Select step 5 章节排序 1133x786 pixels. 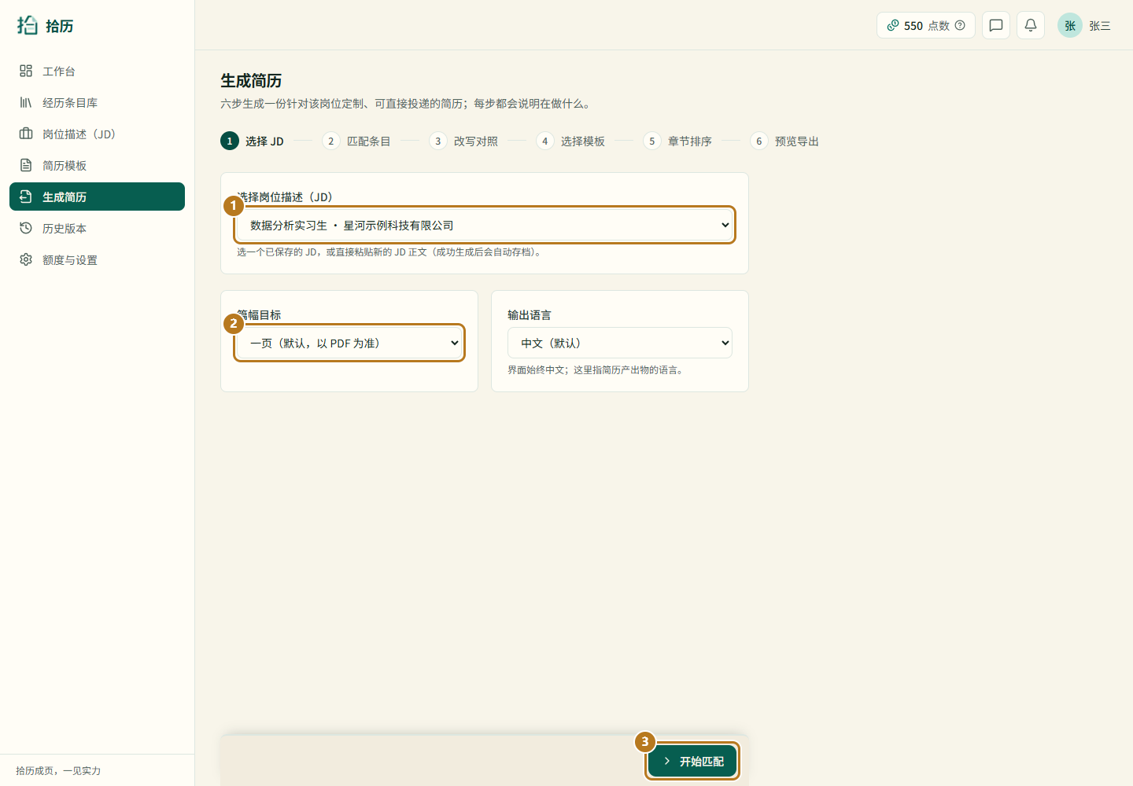(x=677, y=141)
